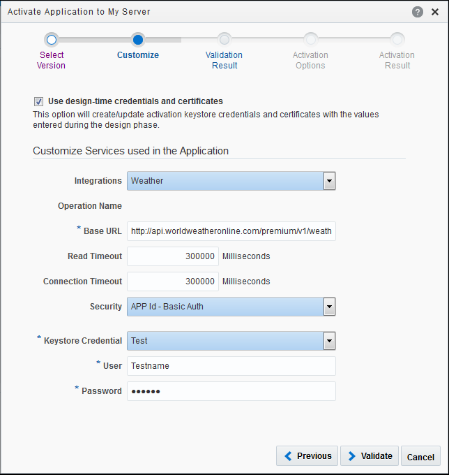
Task: Open the Validation Result step label
Action: (x=224, y=60)
